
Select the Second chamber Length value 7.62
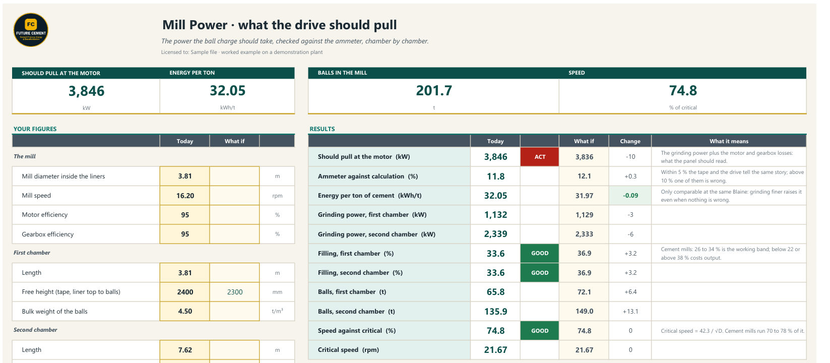coord(185,350)
